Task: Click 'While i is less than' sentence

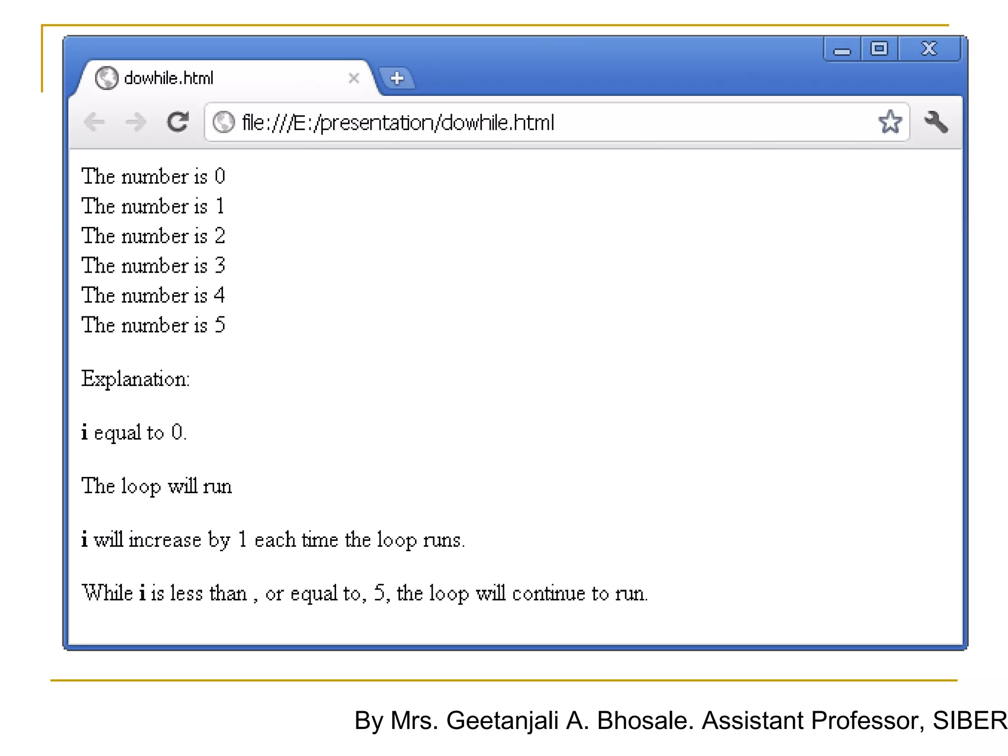Action: 365,593
